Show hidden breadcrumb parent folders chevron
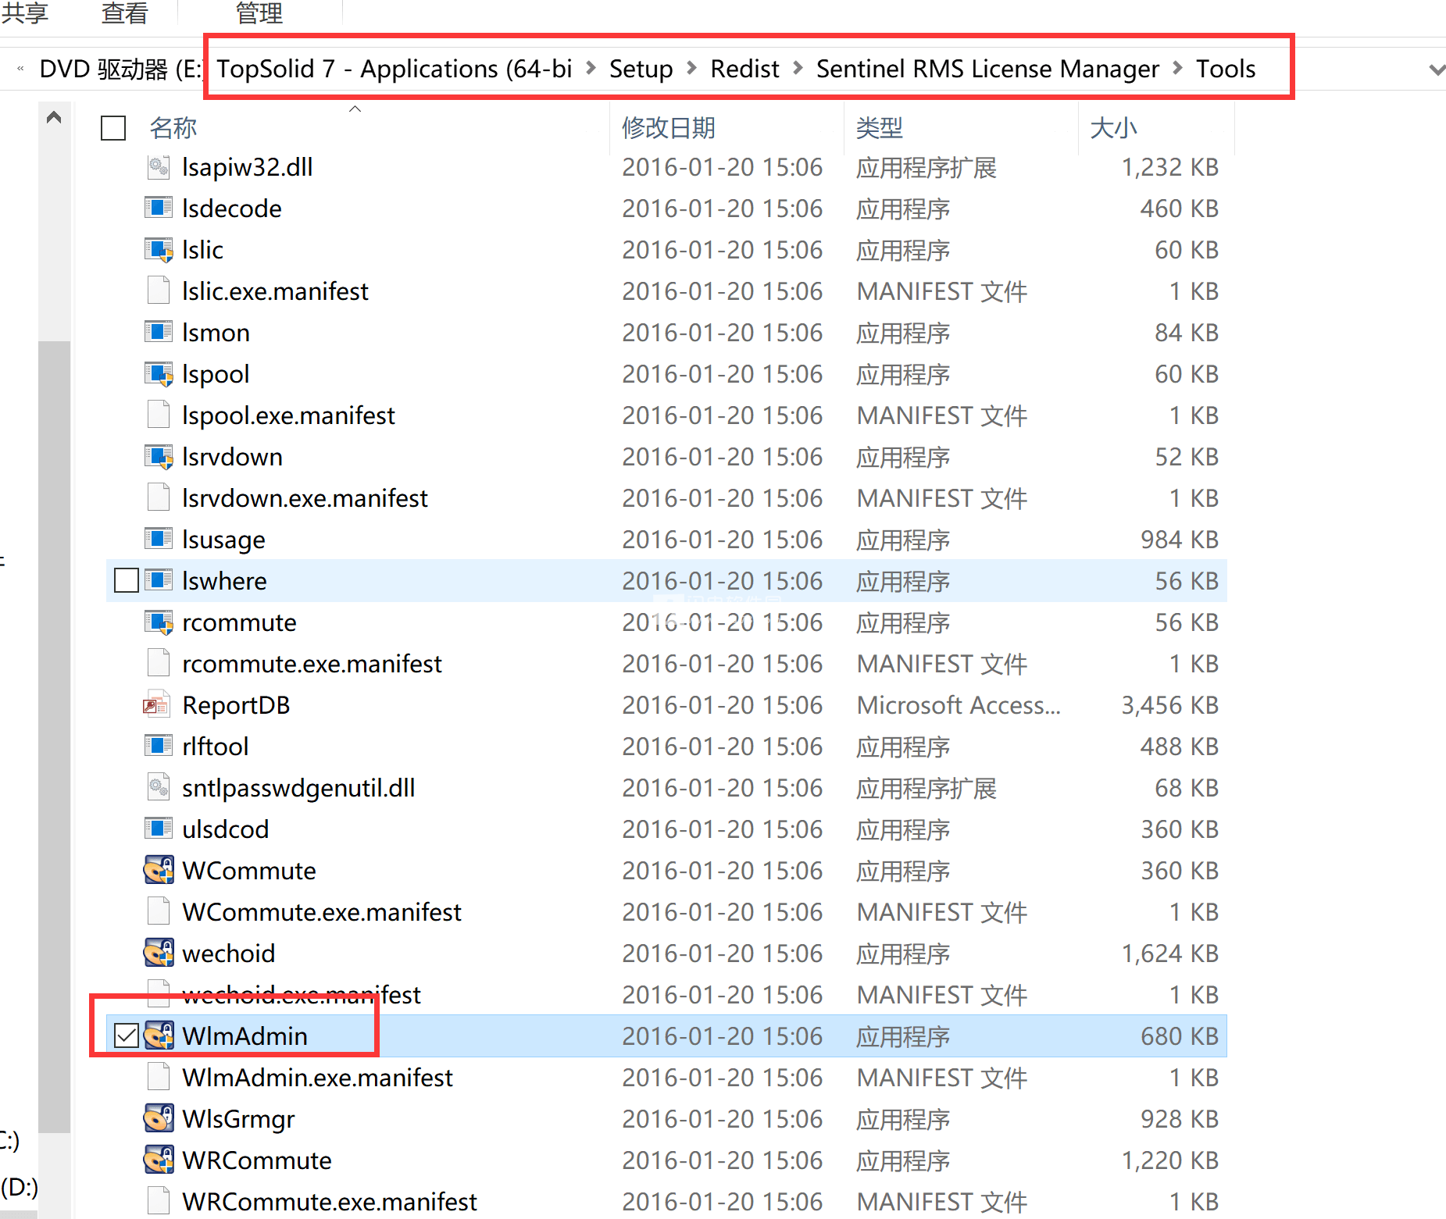The image size is (1446, 1219). 20,70
